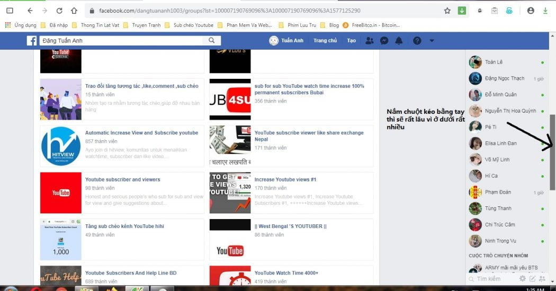556x291 pixels.
Task: Open chat settings gear icon
Action: pos(523,279)
